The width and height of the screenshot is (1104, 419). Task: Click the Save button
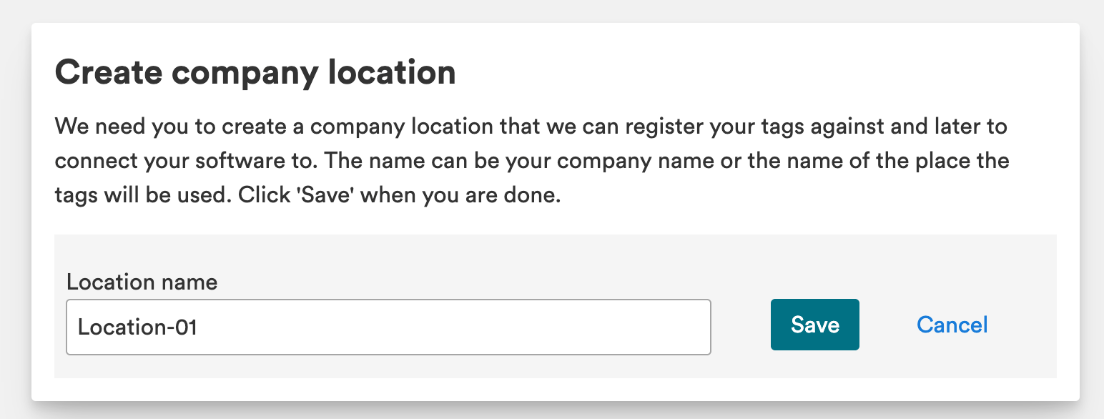tap(814, 325)
